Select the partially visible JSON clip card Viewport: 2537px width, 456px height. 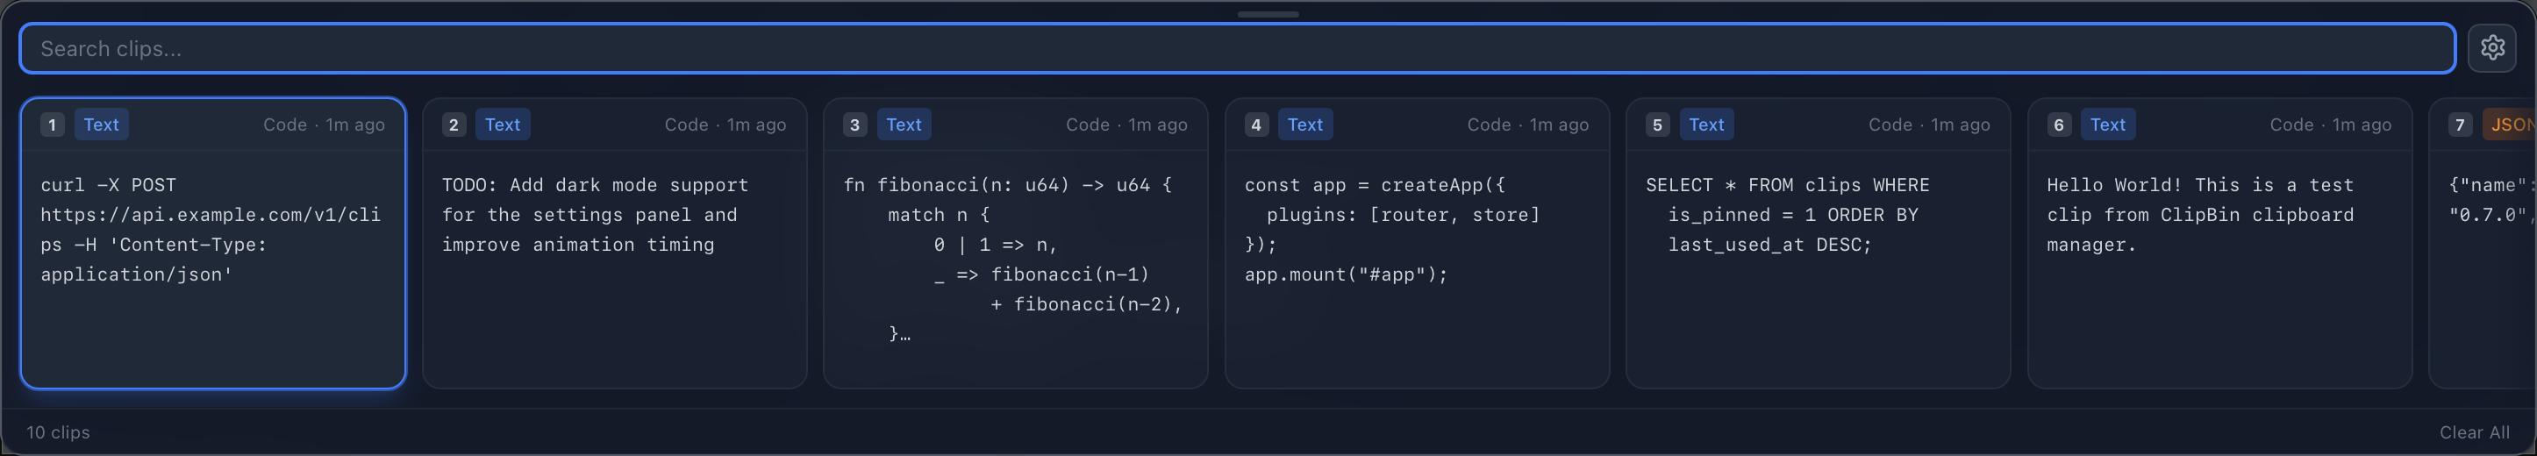point(2483,243)
